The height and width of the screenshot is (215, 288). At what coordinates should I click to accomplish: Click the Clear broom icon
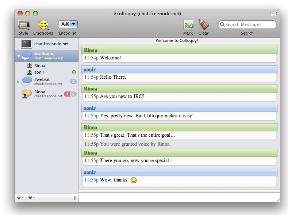click(x=203, y=25)
